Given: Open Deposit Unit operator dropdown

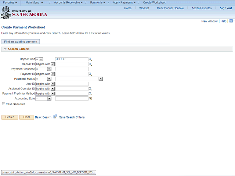Looking at the screenshot, I should click(39, 59).
